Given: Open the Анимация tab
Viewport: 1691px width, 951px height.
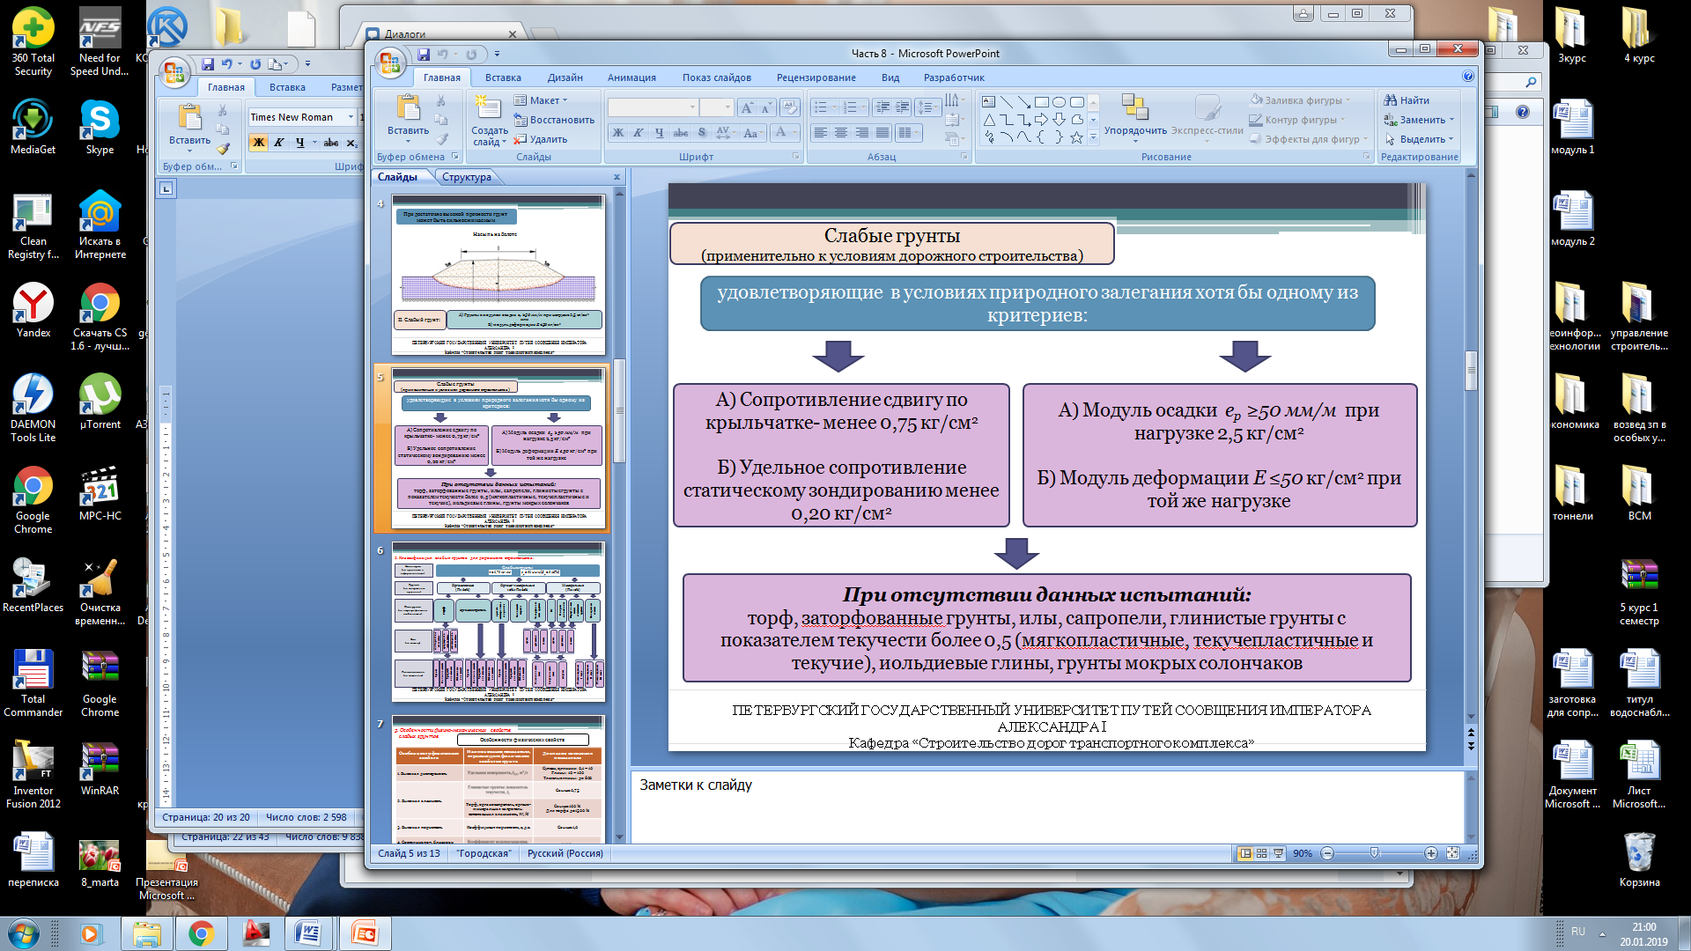Looking at the screenshot, I should (631, 77).
